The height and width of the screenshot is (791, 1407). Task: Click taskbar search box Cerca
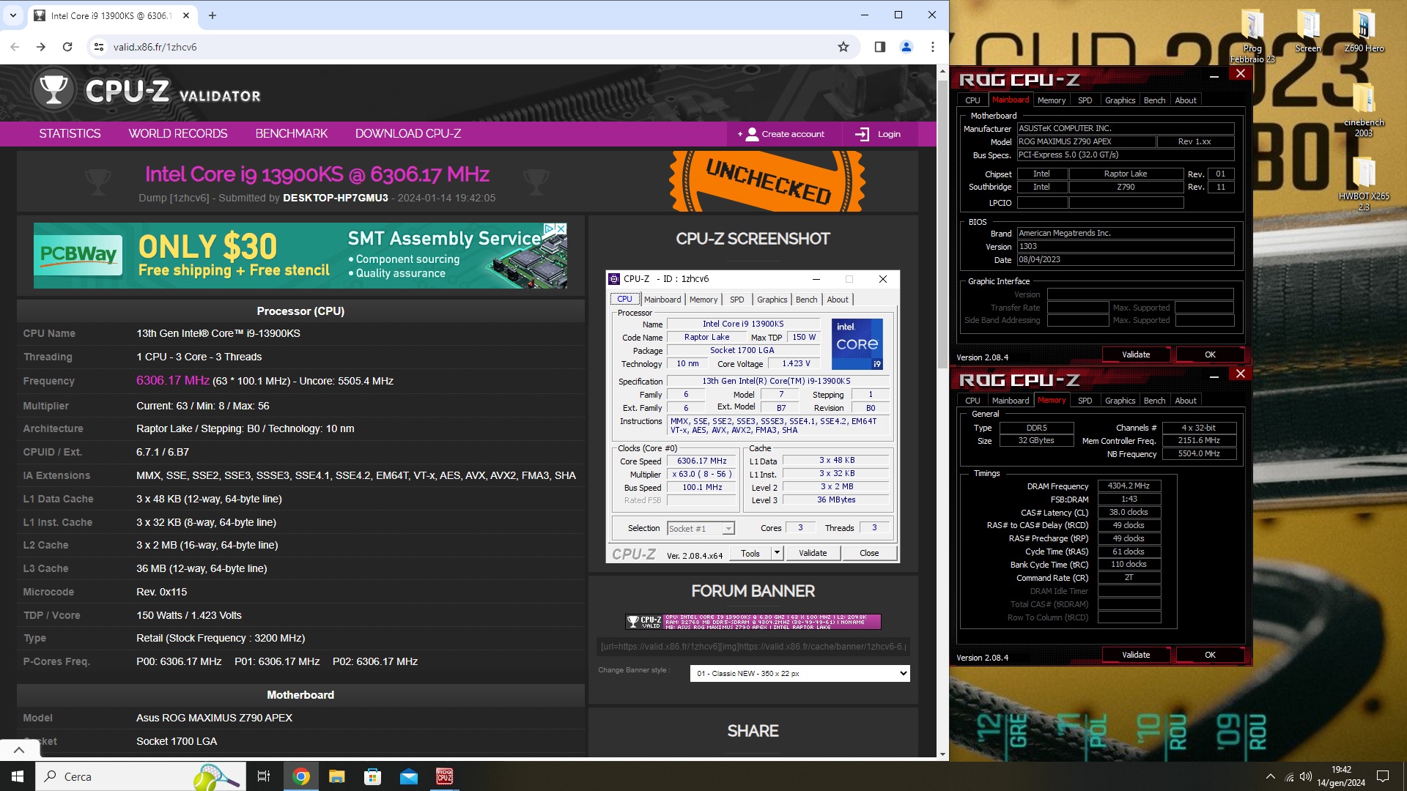click(x=141, y=776)
